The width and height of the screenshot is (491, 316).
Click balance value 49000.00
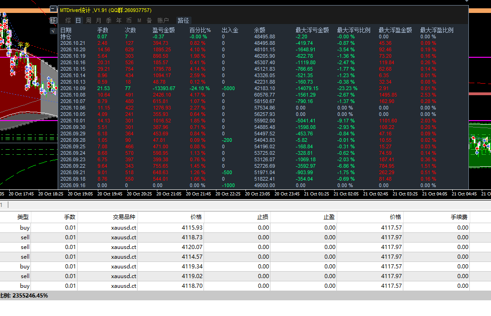point(264,186)
